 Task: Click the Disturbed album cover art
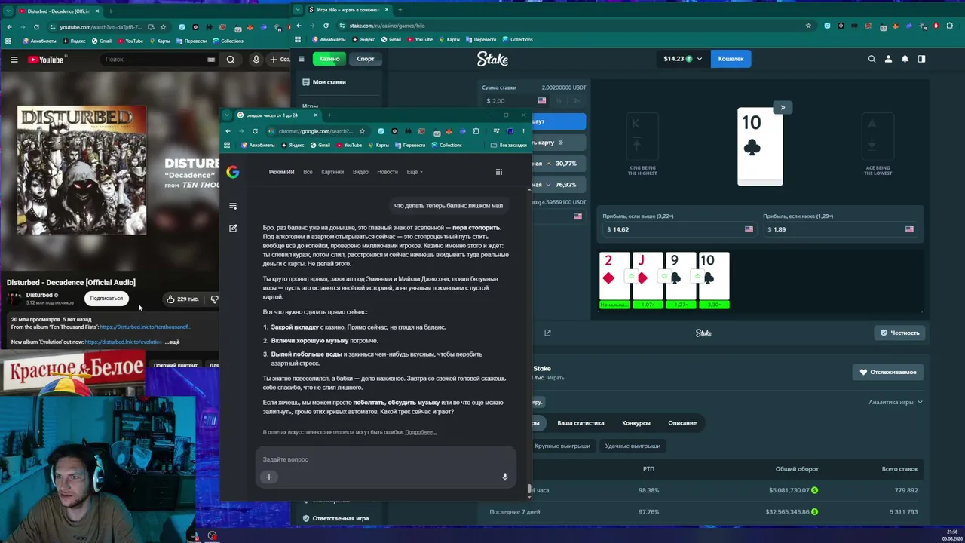coord(82,170)
